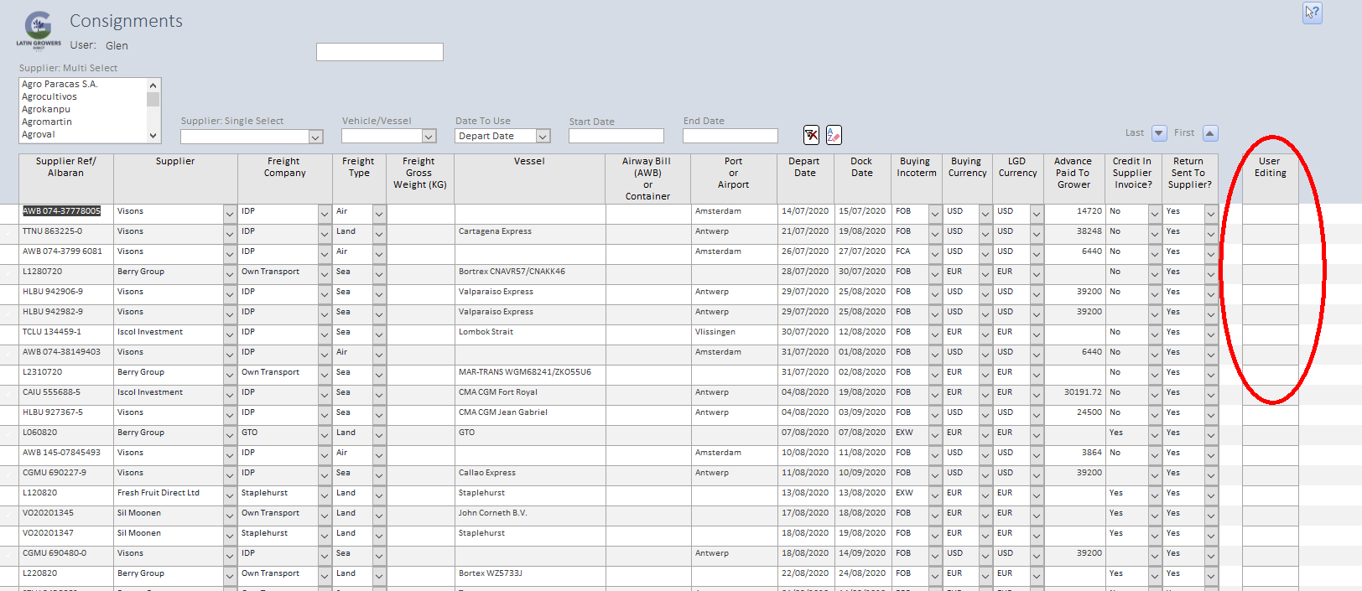Image resolution: width=1362 pixels, height=591 pixels.
Task: Jump to first record with up arrow
Action: click(x=1210, y=133)
